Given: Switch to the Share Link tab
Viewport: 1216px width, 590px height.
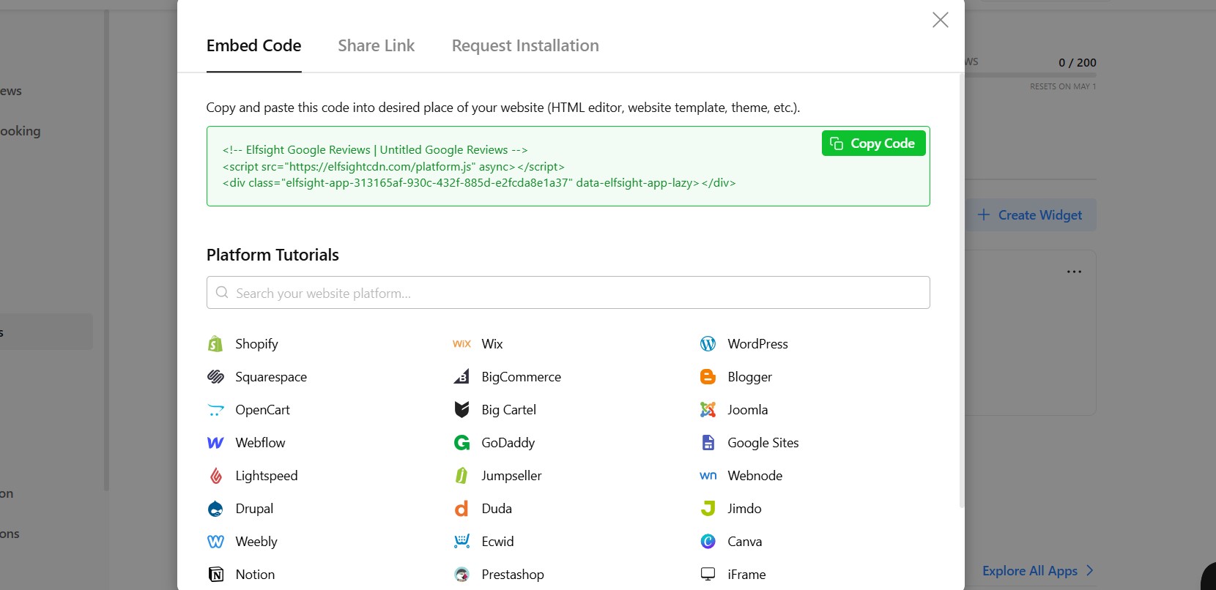Looking at the screenshot, I should [376, 45].
